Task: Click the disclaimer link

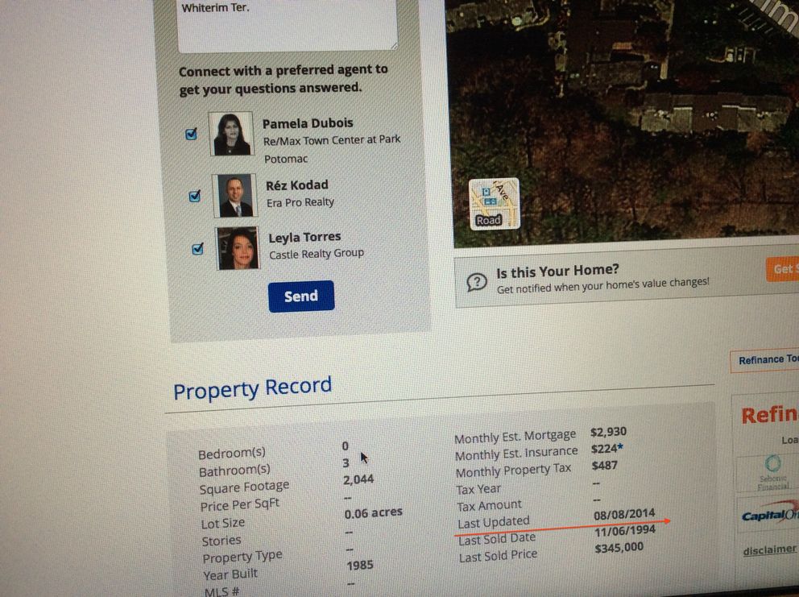Action: pos(769,550)
